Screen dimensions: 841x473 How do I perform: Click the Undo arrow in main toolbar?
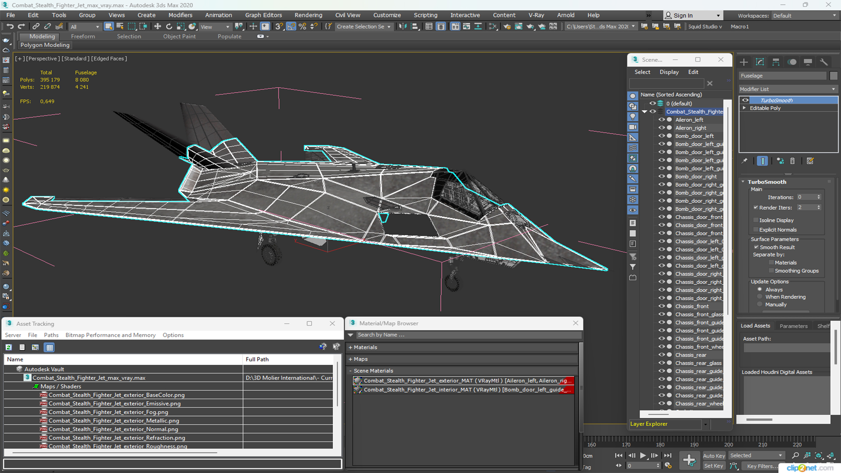point(10,26)
